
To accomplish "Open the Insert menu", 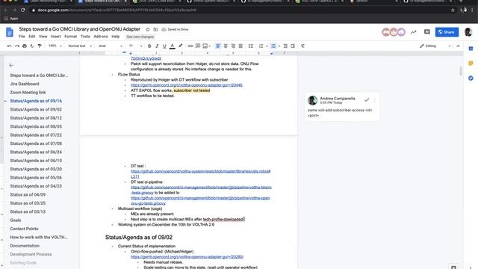I will [56, 37].
